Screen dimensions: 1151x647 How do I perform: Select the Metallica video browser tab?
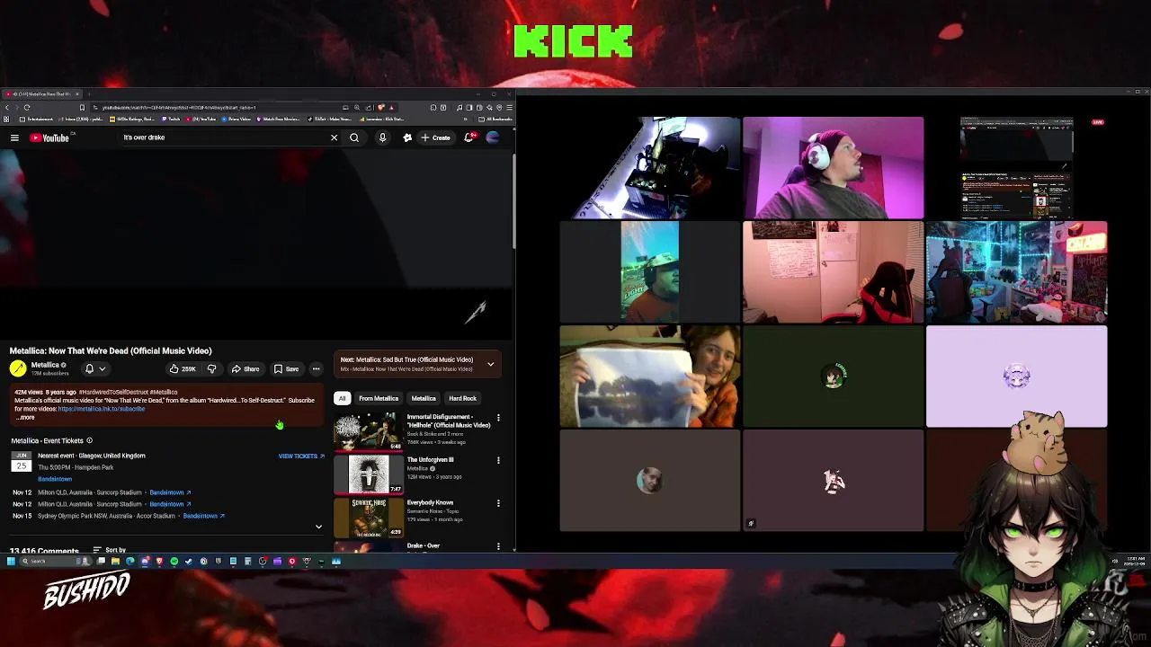point(40,94)
